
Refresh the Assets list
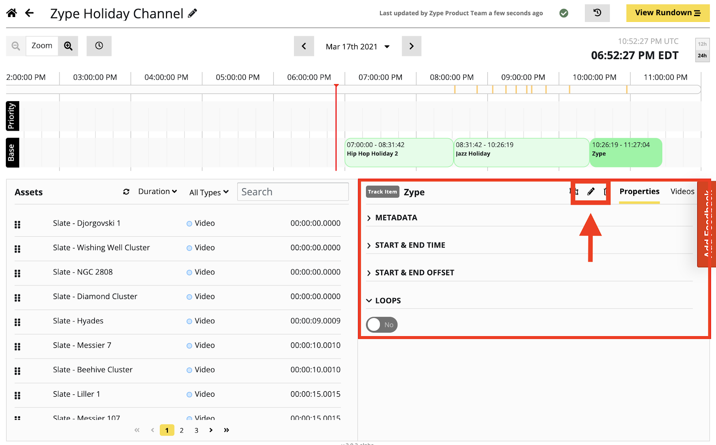(126, 192)
